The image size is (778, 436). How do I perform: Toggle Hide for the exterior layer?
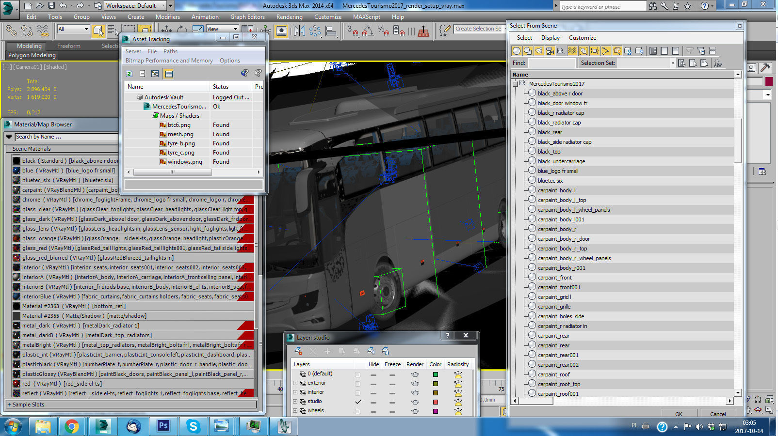[x=373, y=384]
